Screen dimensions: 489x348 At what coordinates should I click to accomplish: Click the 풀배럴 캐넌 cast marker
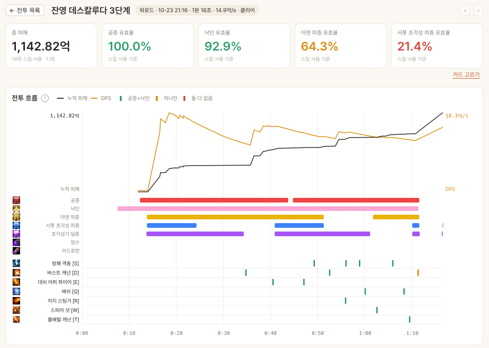coord(409,319)
